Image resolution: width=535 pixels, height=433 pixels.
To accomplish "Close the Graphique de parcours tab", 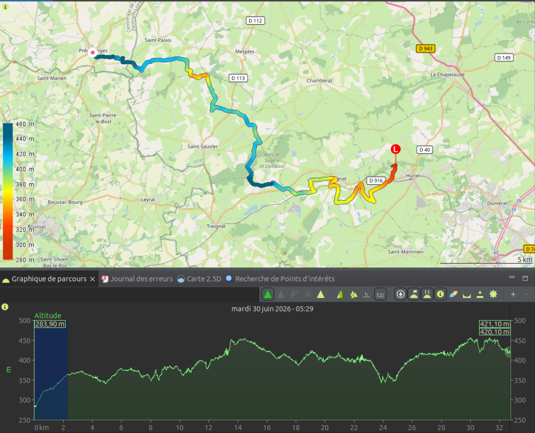I will pyautogui.click(x=92, y=279).
